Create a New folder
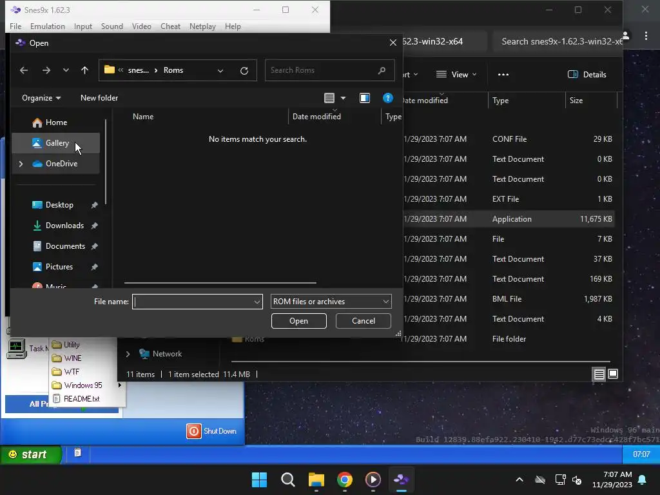Screen dimensions: 660x495 click(99, 98)
